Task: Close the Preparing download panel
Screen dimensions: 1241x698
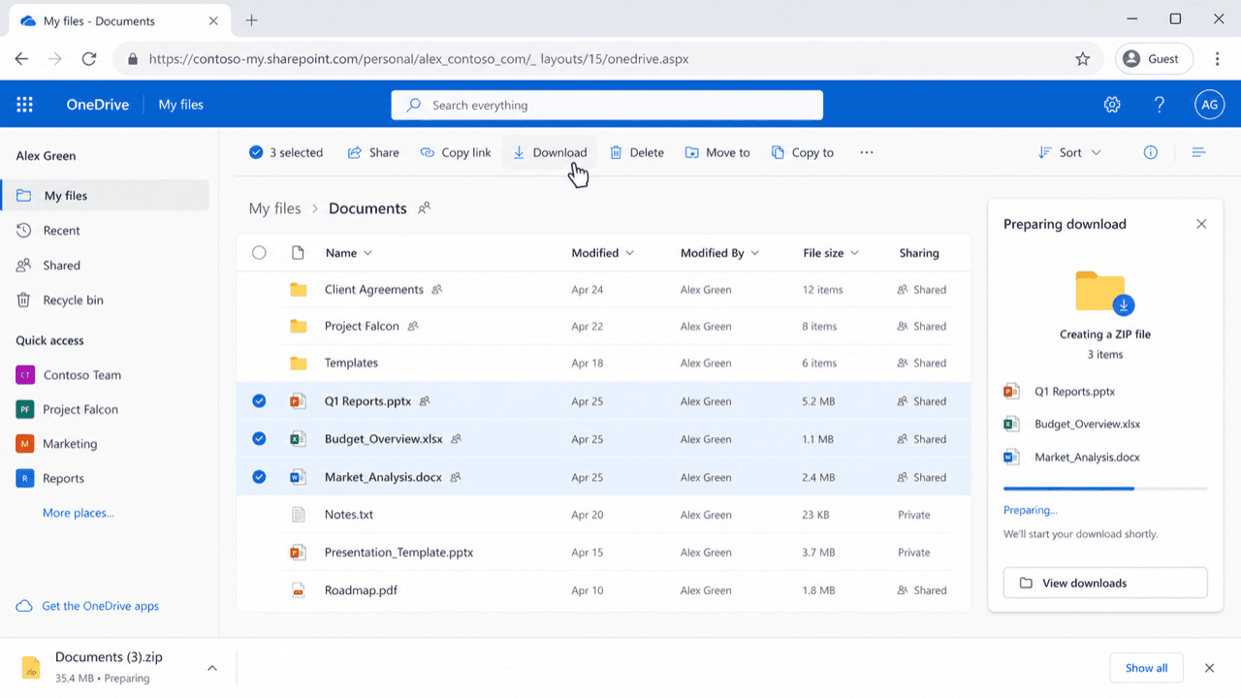Action: 1201,224
